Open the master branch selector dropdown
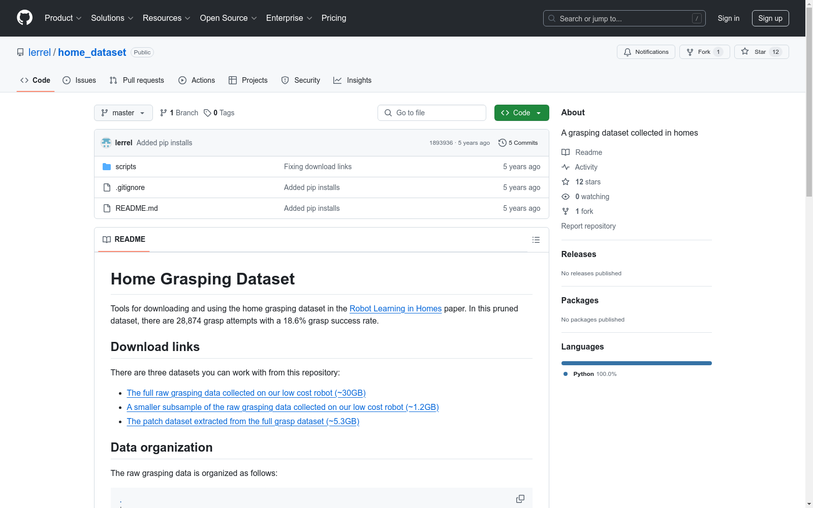The width and height of the screenshot is (813, 508). (x=123, y=113)
